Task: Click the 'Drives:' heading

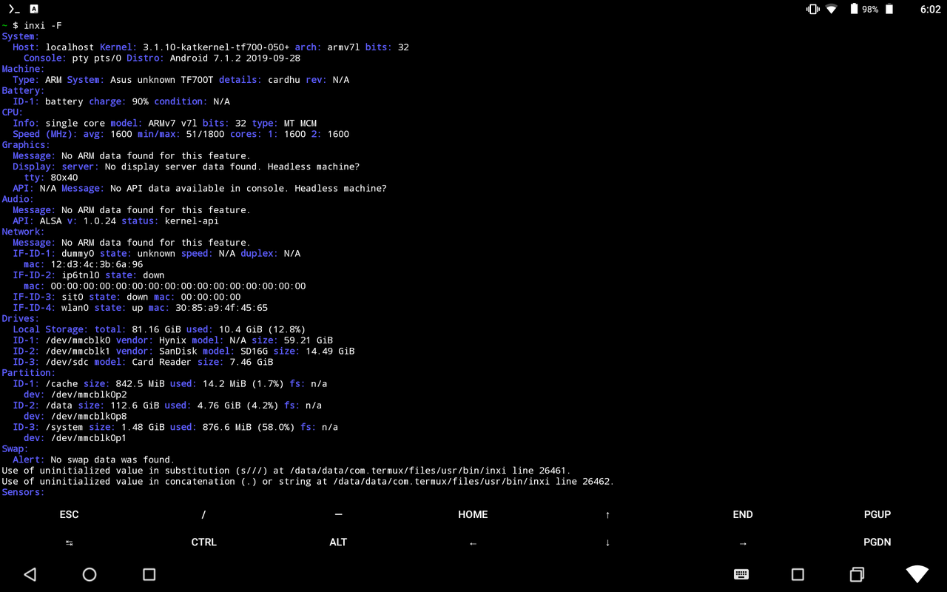Action: pos(21,318)
